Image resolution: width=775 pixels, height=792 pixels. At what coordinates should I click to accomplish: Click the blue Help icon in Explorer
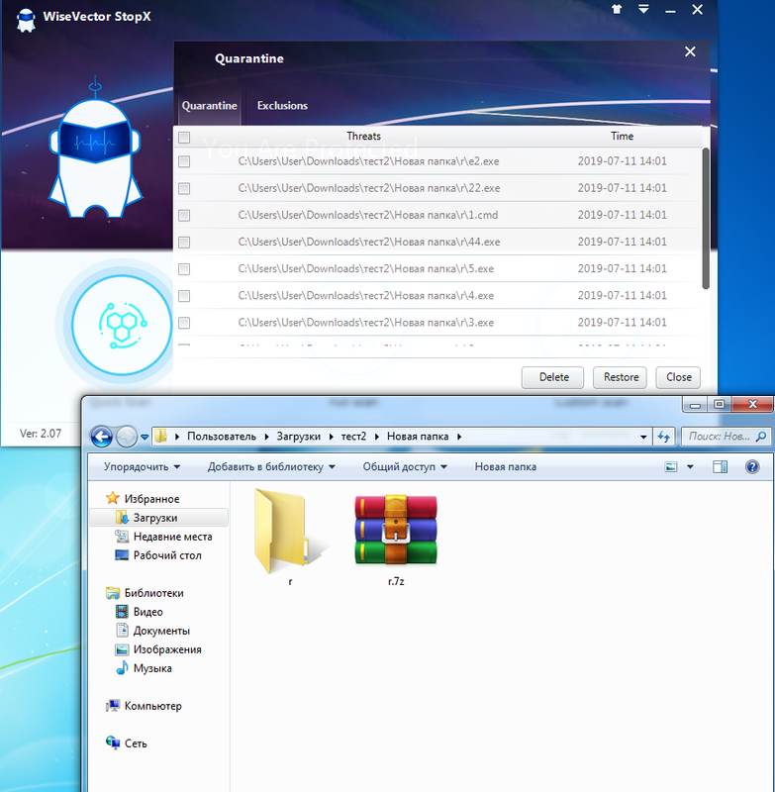[752, 466]
